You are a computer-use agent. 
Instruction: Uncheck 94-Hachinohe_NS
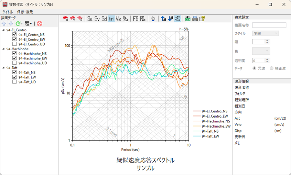(14, 53)
